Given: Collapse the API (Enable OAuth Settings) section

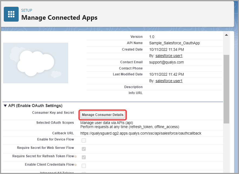Looking at the screenshot, I should click(5, 106).
